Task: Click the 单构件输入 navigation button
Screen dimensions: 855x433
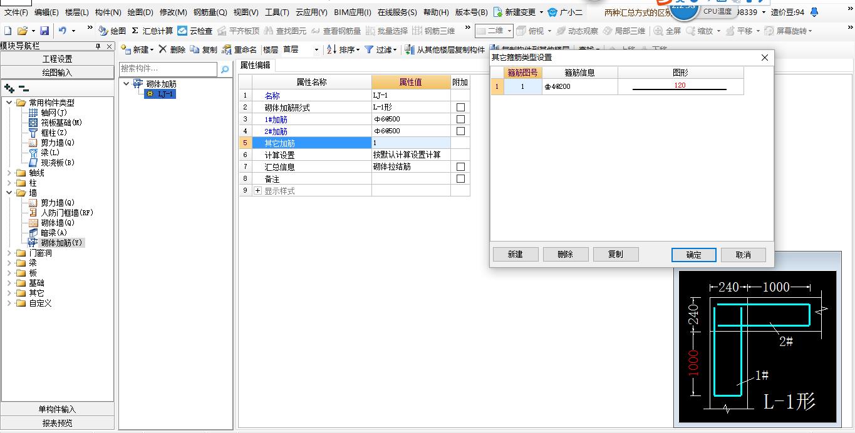Action: pos(58,409)
